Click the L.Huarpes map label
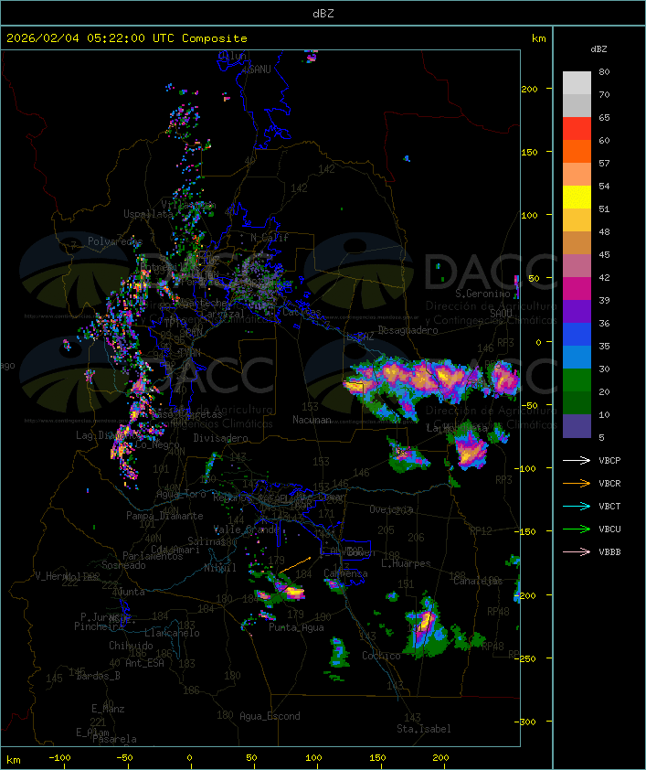This screenshot has width=646, height=770. click(x=406, y=563)
